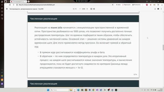
Task: Zoom out with the minus button
Action: pos(80,9)
